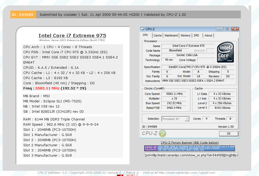Viewport: 259px width, 176px height.
Task: Click the L1 Inst. value 4 x 32 KBytes
Action: tap(222, 98)
